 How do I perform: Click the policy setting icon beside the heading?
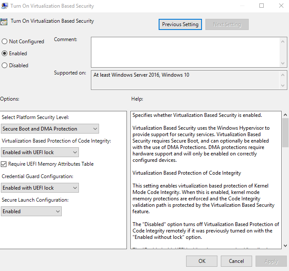click(4, 21)
